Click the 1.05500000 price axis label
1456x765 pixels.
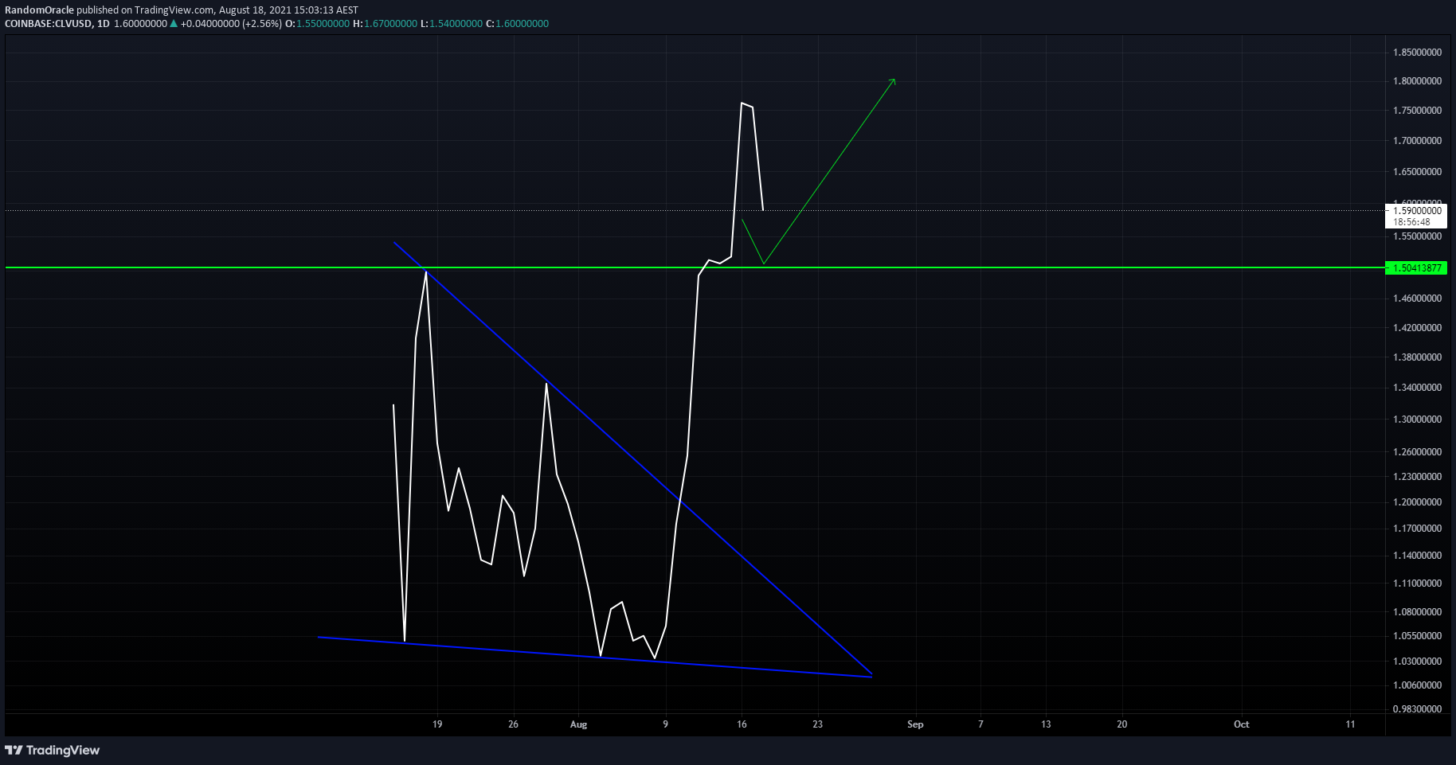(1417, 636)
